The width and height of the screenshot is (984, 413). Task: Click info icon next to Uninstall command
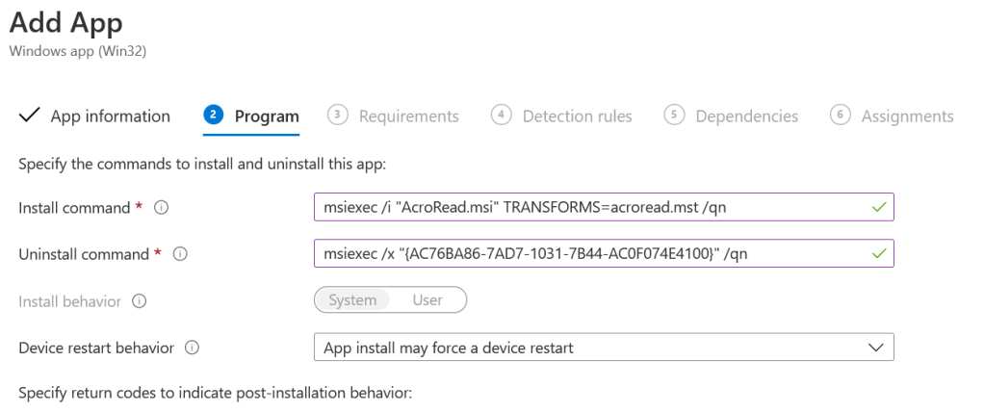(x=179, y=254)
